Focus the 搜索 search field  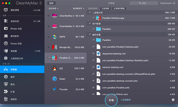tap(144, 3)
